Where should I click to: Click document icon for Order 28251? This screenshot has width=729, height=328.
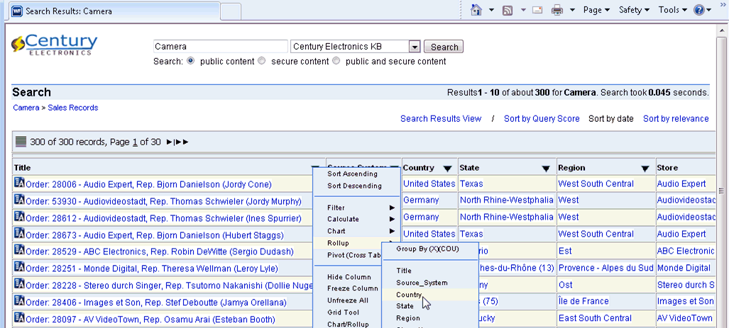pyautogui.click(x=19, y=267)
